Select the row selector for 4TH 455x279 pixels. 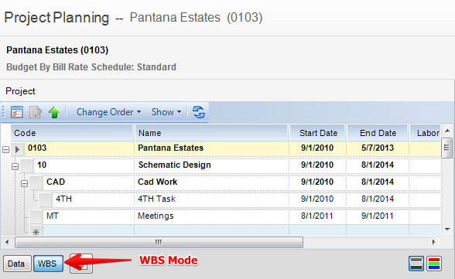tap(45, 200)
